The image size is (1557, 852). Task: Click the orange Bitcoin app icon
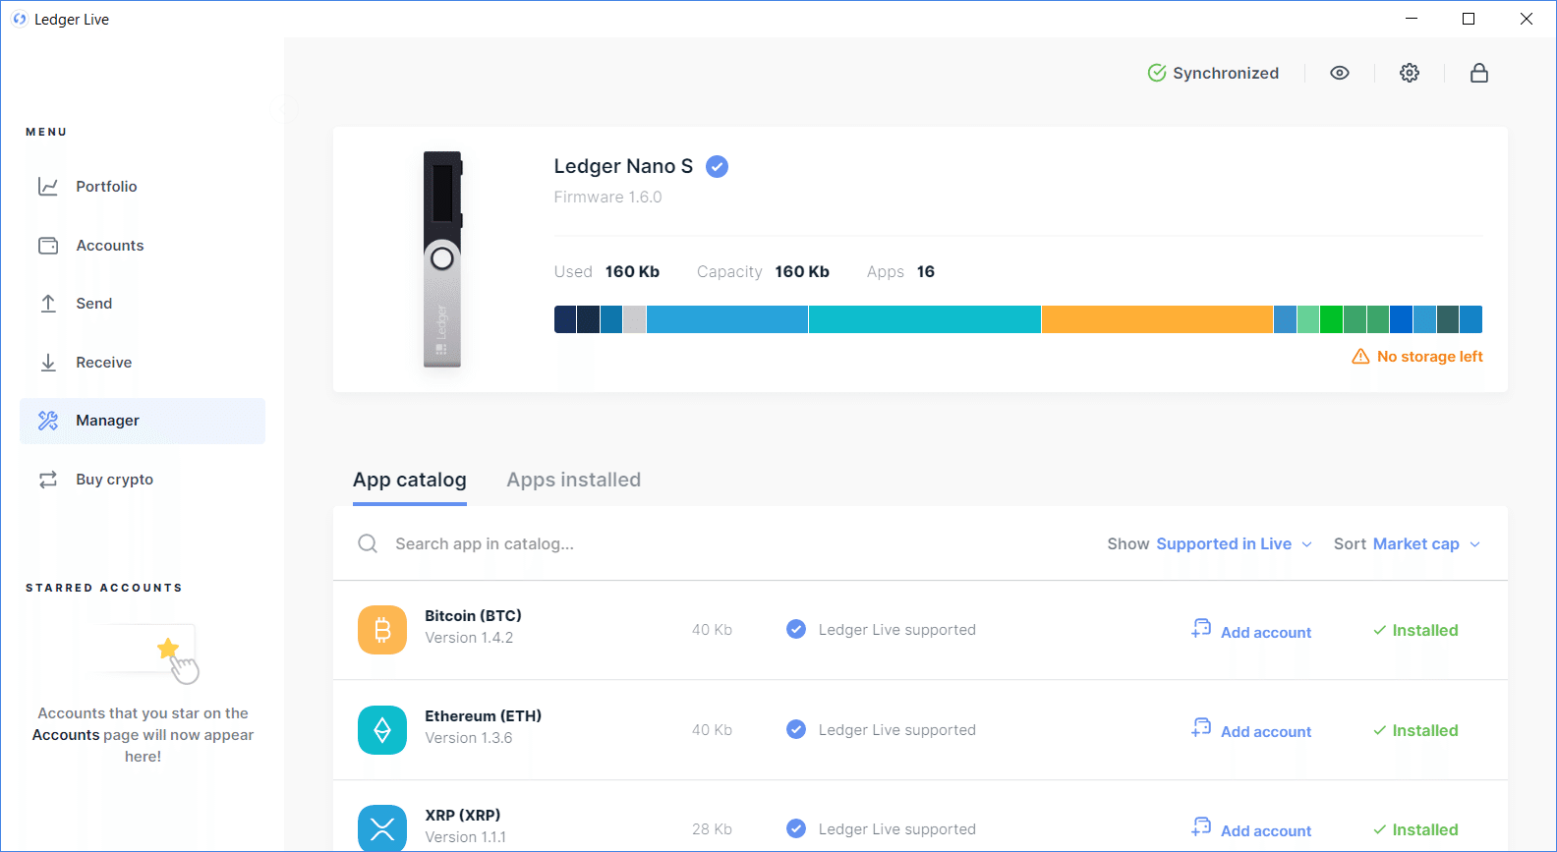382,630
